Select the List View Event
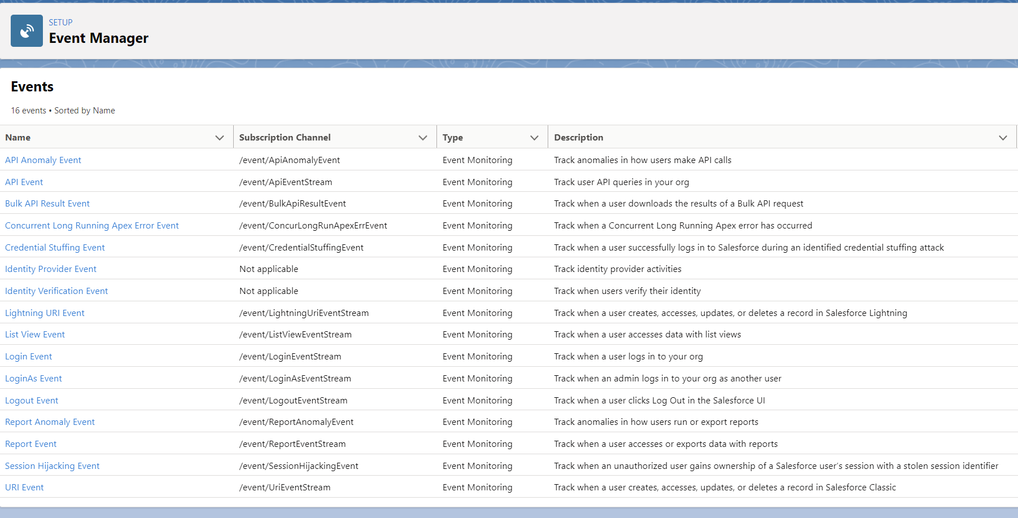 coord(34,334)
